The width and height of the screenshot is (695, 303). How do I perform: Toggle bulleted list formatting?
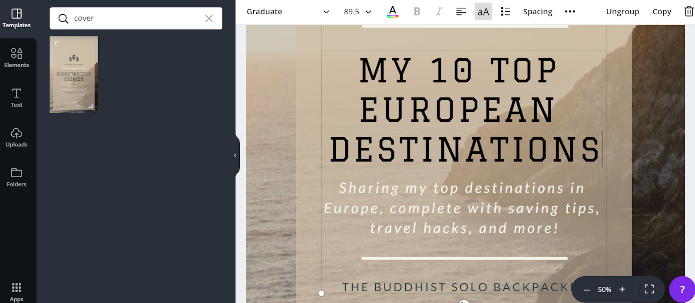505,12
